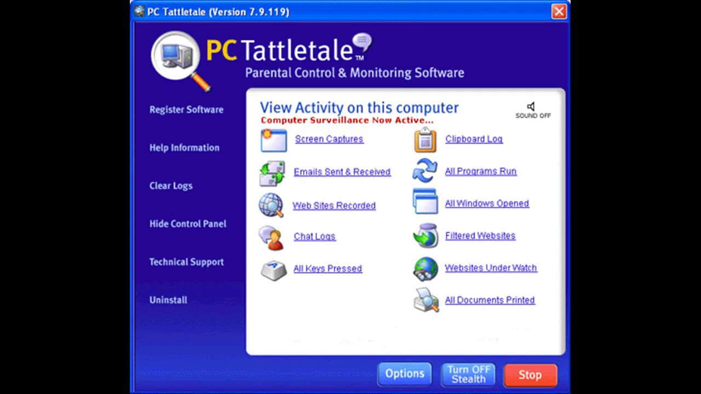This screenshot has width=701, height=394.
Task: Click the Filtered Websites funnel icon
Action: coord(426,235)
